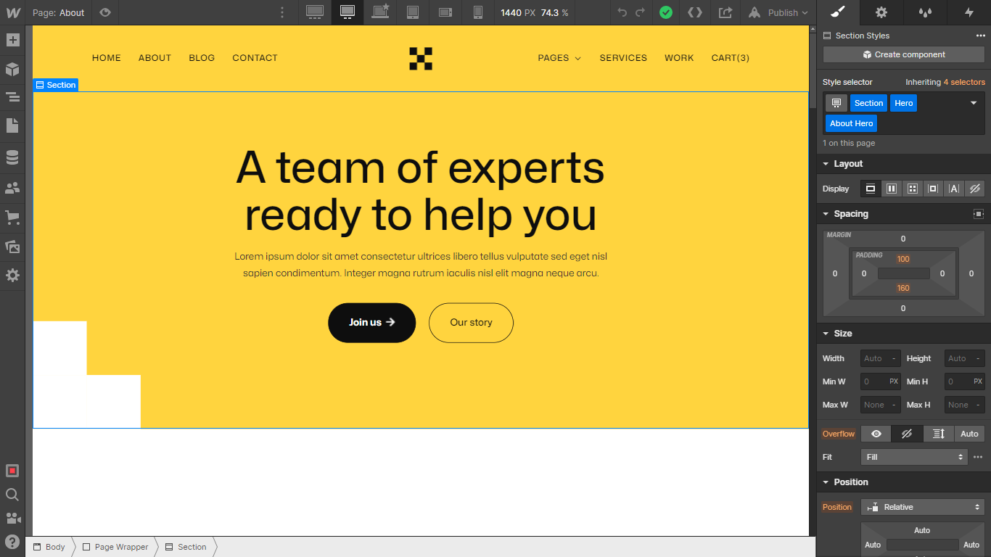Open the Position dropdown set to Relative
This screenshot has height=557, width=991.
click(922, 506)
